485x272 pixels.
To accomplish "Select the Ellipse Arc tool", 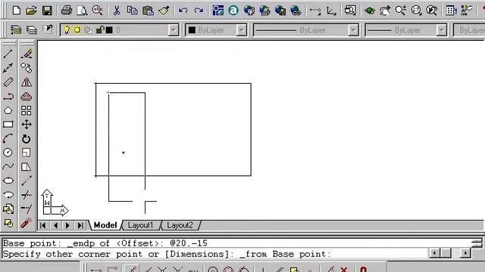I will pyautogui.click(x=8, y=195).
